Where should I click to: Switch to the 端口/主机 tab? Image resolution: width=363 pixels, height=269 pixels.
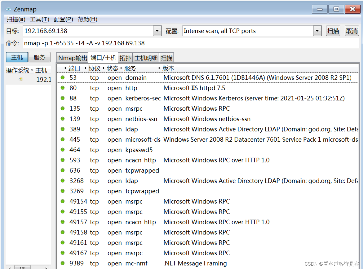coord(103,58)
